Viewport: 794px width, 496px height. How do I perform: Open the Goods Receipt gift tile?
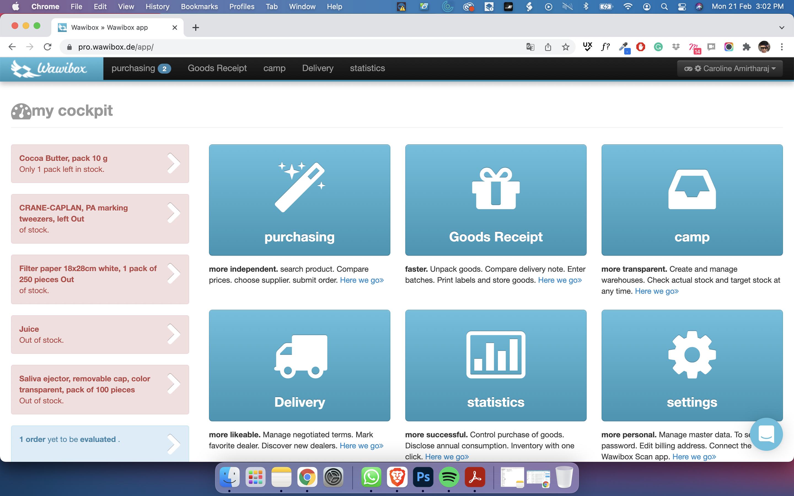[x=496, y=200]
